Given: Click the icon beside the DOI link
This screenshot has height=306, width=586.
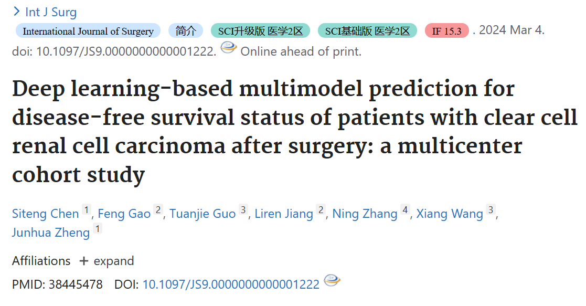Looking at the screenshot, I should 332,281.
